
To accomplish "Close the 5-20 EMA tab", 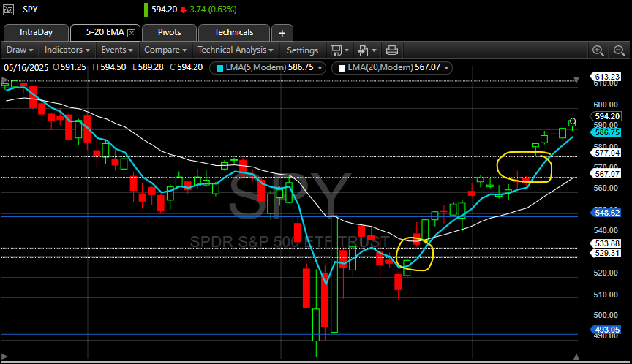I will (x=132, y=33).
